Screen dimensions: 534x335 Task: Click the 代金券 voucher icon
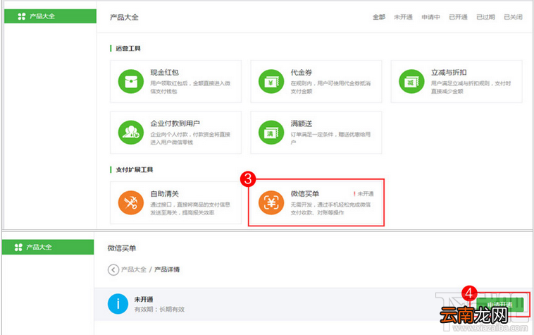point(271,81)
